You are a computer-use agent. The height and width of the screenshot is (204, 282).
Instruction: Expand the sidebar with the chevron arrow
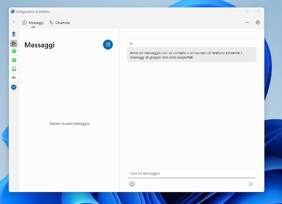[14, 23]
